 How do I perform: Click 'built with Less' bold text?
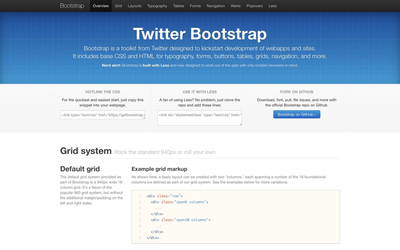pos(156,65)
